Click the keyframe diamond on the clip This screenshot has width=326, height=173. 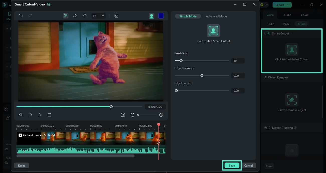(x=158, y=143)
